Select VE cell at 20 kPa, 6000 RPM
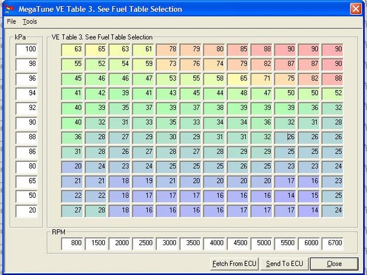367x275 pixels. (x=309, y=211)
